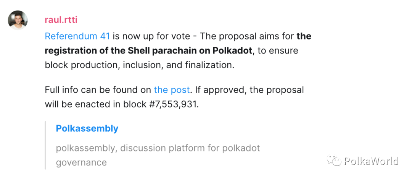Click the word "governance" in the embed
Screen dimensions: 412x178
coord(81,162)
